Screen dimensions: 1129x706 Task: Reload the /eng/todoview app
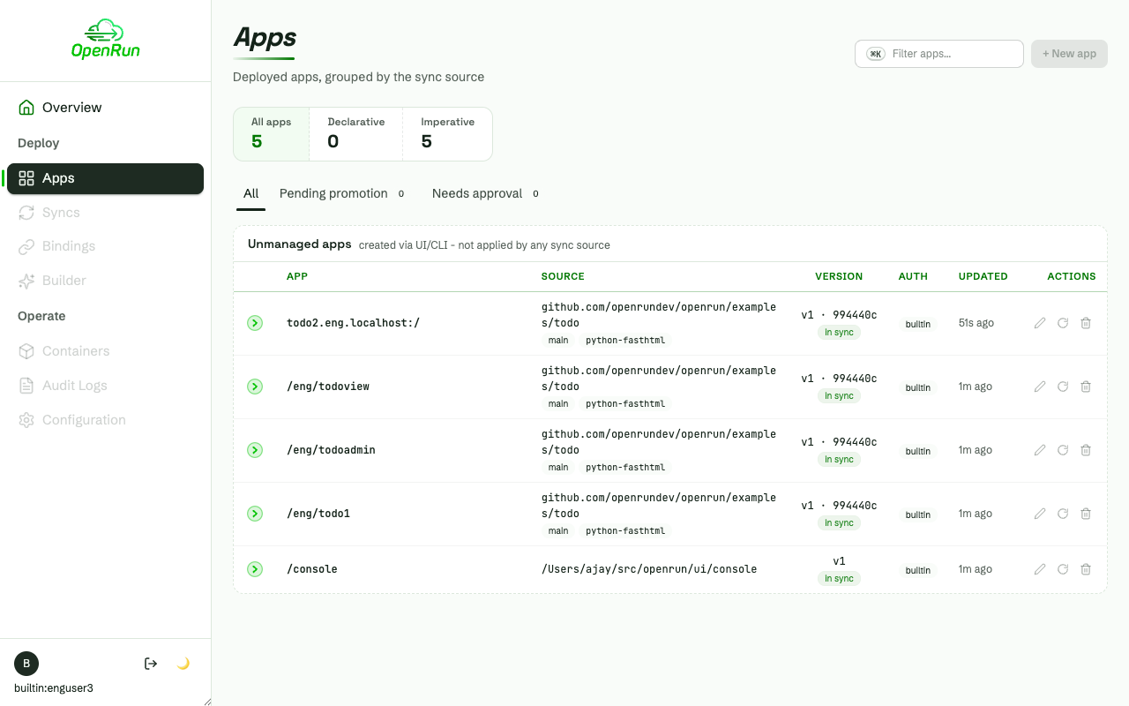pos(1063,387)
